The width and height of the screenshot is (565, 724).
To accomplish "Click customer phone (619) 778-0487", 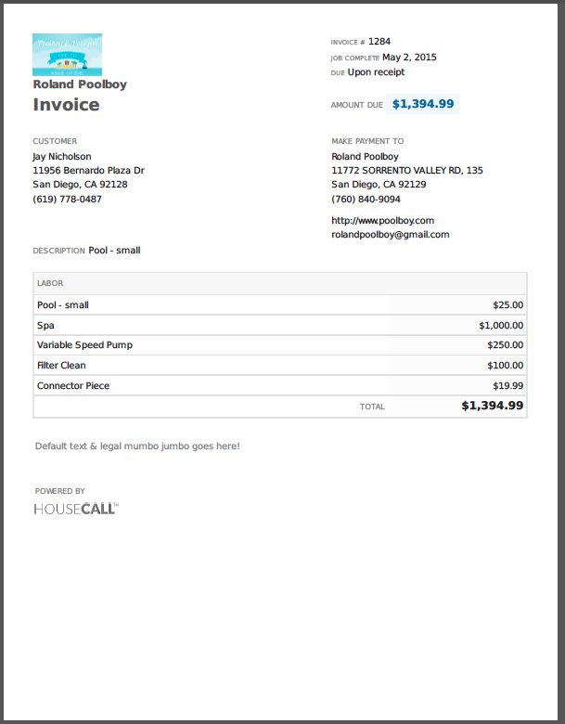I will (67, 199).
